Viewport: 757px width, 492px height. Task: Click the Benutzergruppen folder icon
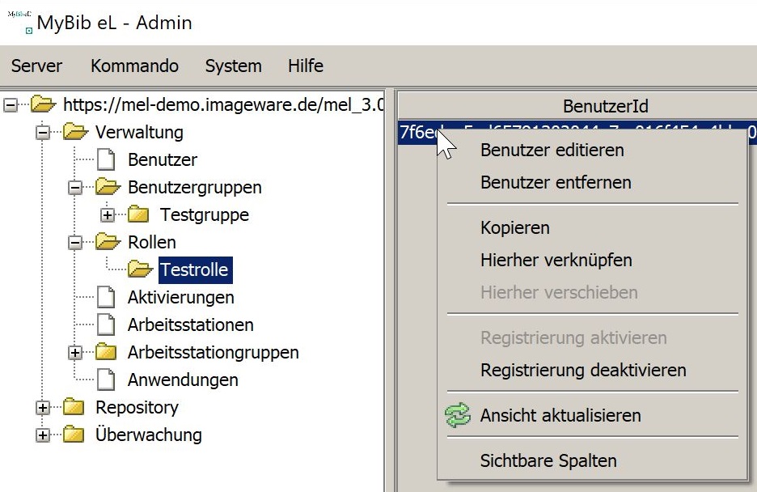[108, 187]
